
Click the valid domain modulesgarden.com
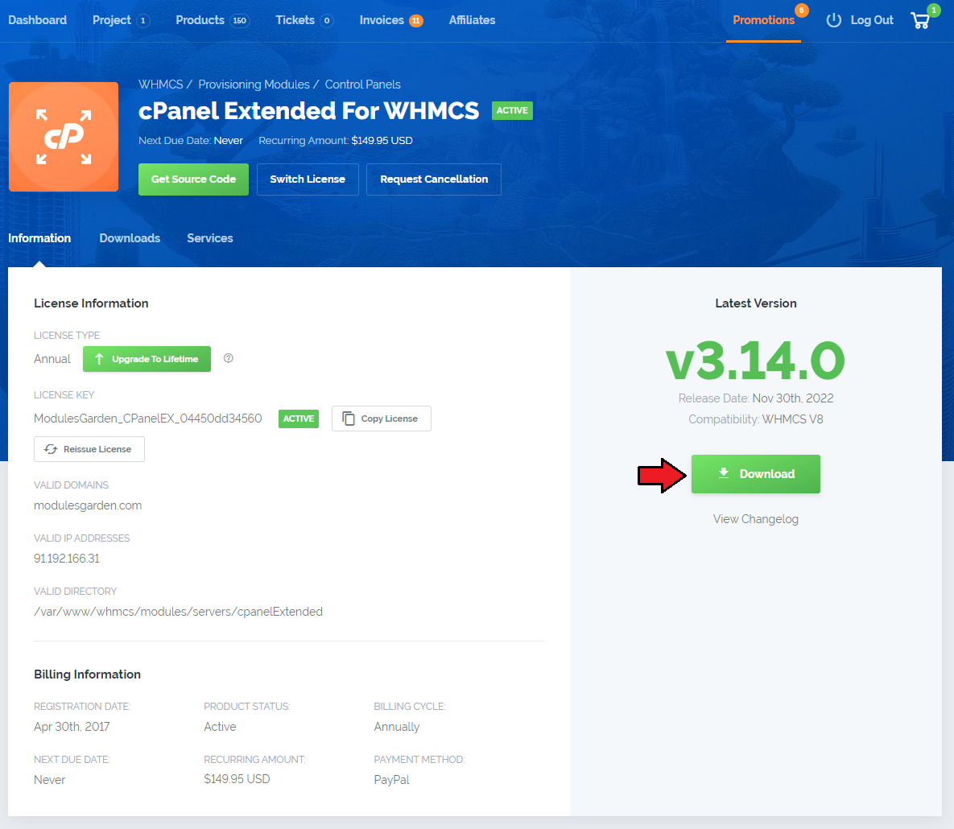pyautogui.click(x=88, y=505)
